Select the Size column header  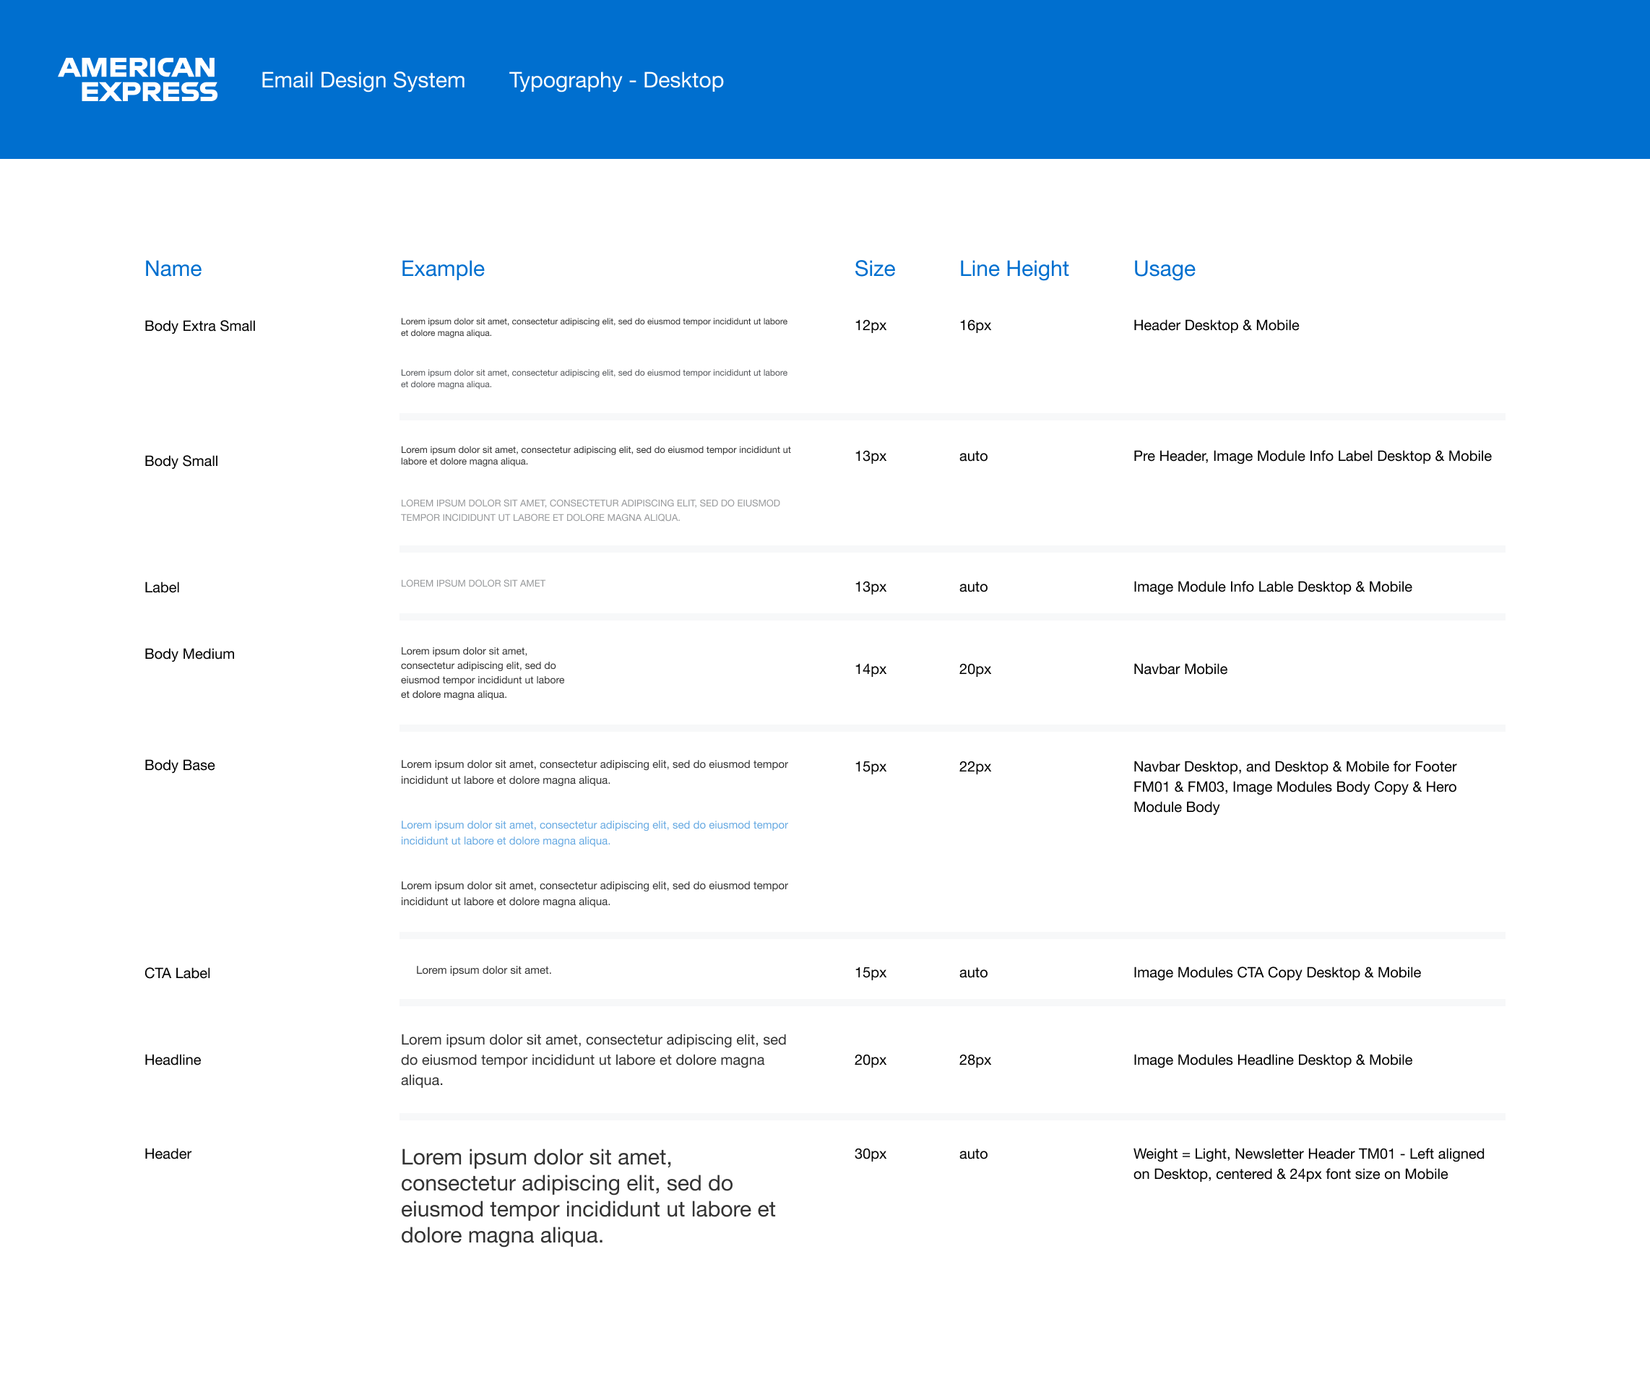[874, 268]
